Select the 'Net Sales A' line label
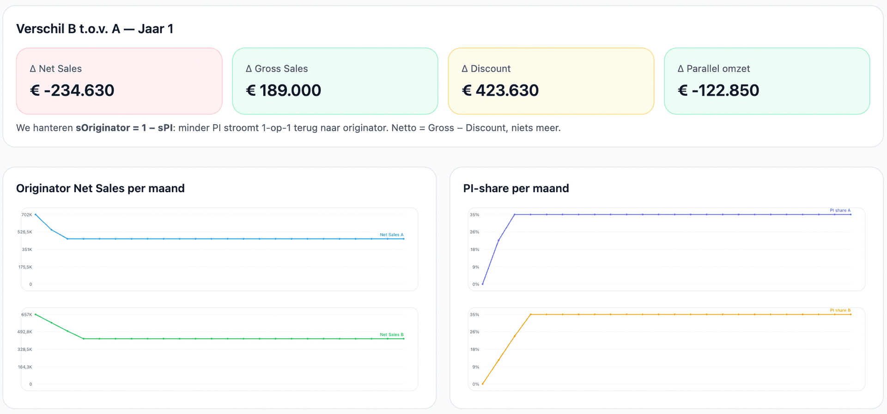The width and height of the screenshot is (887, 414). pyautogui.click(x=391, y=235)
